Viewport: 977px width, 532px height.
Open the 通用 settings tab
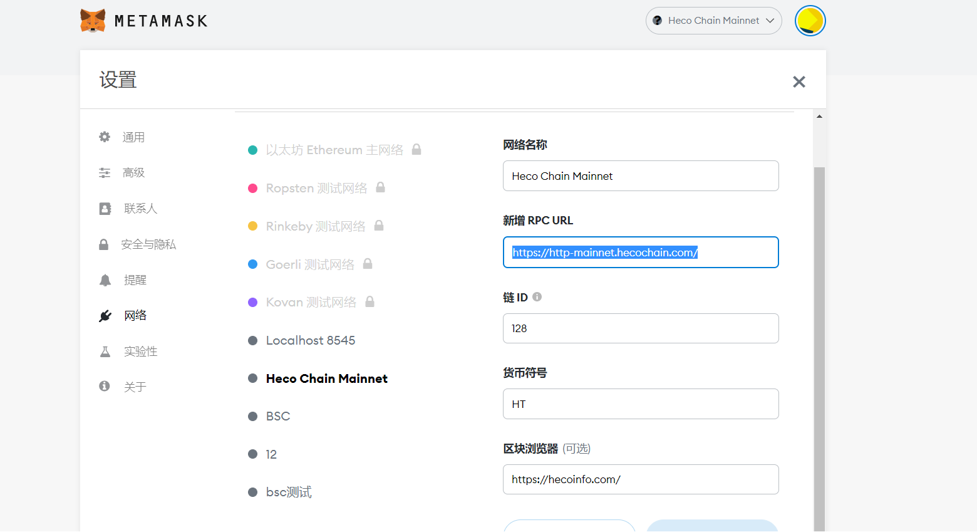click(133, 137)
